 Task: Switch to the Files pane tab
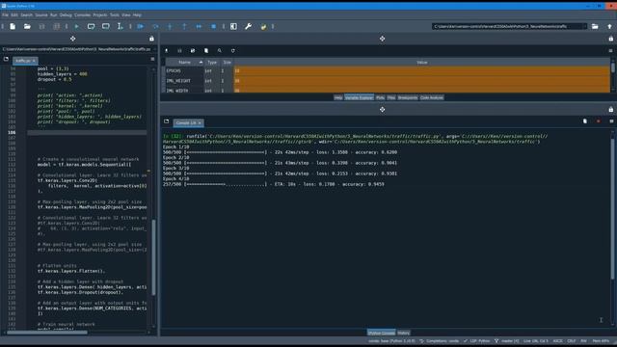pyautogui.click(x=391, y=97)
